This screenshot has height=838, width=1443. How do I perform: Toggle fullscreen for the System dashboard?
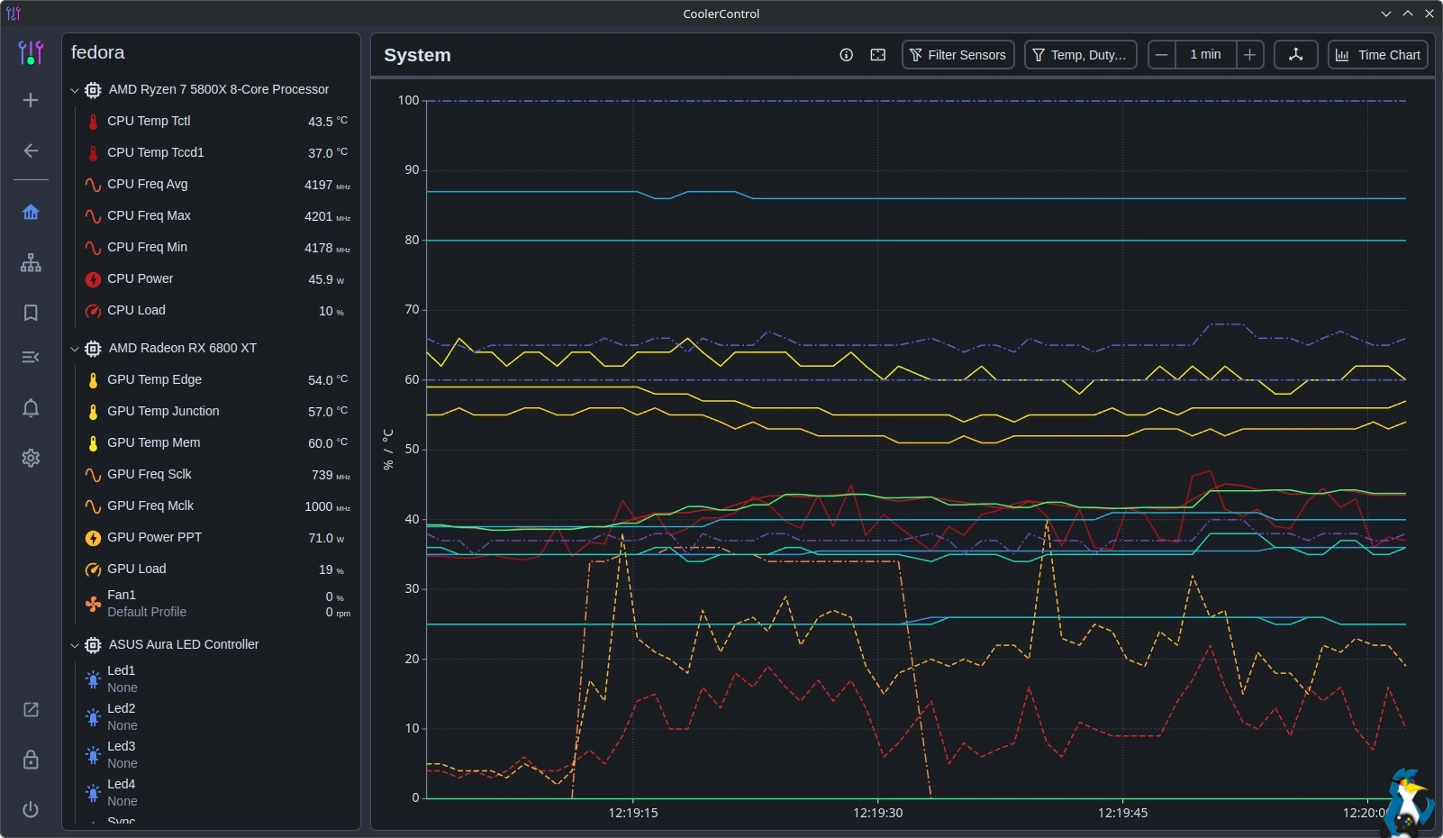click(x=877, y=55)
